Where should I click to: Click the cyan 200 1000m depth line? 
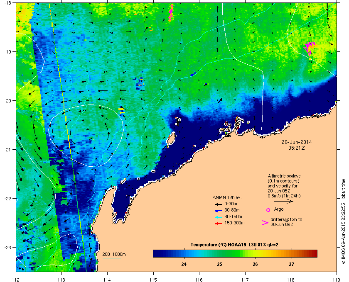pos(111,258)
